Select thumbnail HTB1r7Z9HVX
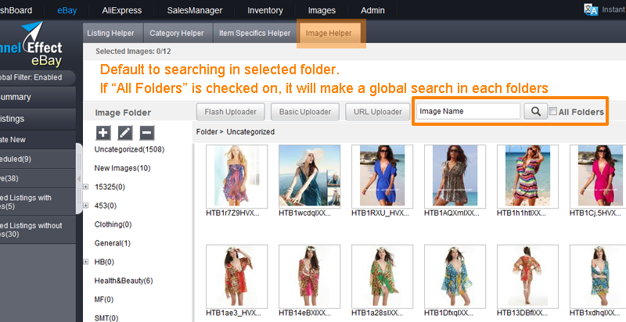The image size is (626, 322). pos(237,176)
